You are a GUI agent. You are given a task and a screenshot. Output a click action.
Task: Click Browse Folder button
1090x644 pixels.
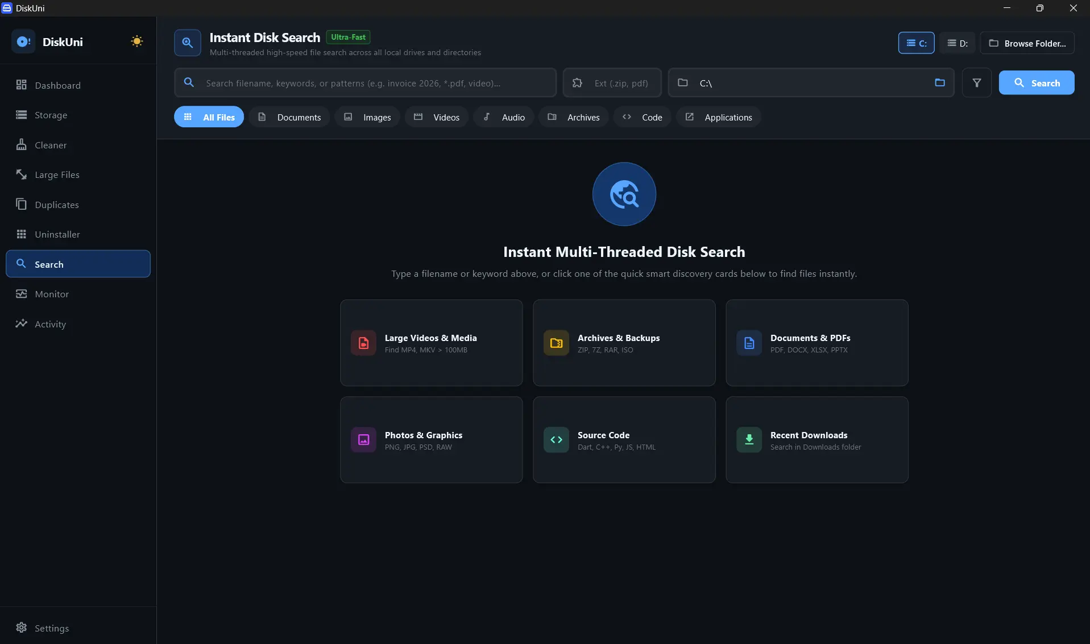[1027, 43]
